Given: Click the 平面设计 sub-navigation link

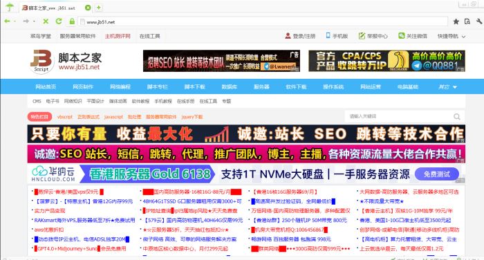Looking at the screenshot, I should pos(95,101).
